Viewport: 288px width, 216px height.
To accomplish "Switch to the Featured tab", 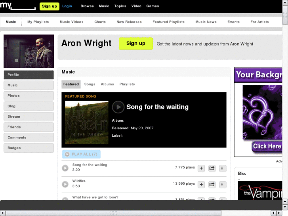I will 71,84.
